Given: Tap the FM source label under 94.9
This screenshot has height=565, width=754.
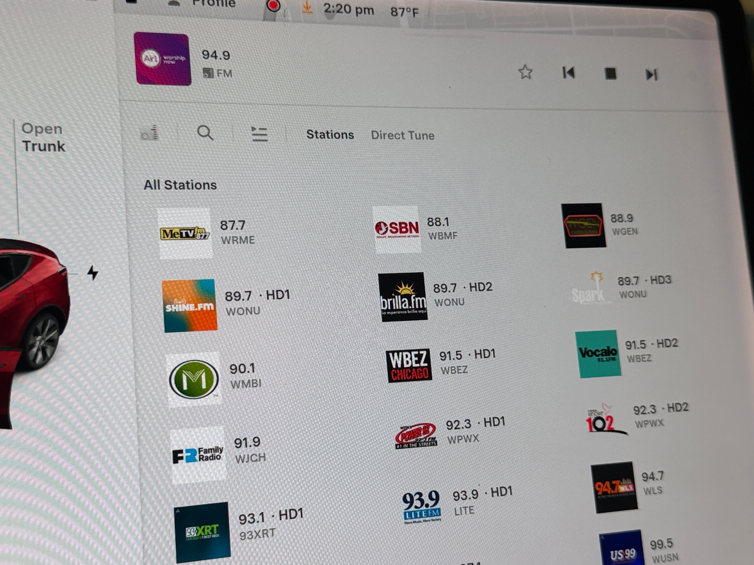Looking at the screenshot, I should pyautogui.click(x=217, y=73).
